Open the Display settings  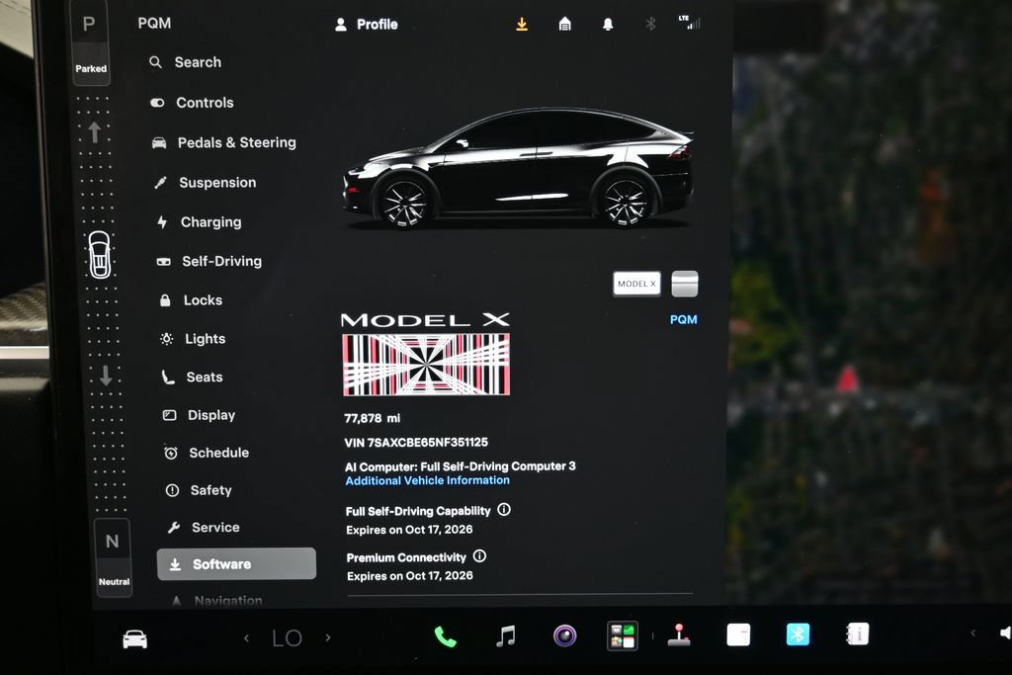point(200,415)
